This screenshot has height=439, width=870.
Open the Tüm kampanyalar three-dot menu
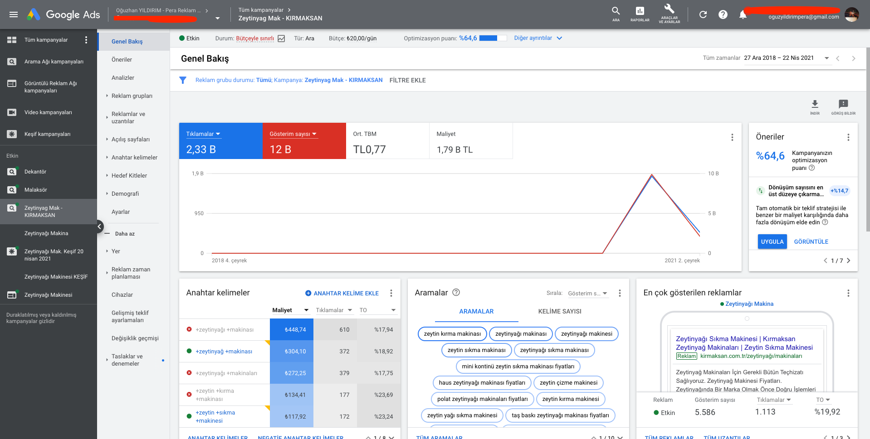click(x=86, y=40)
